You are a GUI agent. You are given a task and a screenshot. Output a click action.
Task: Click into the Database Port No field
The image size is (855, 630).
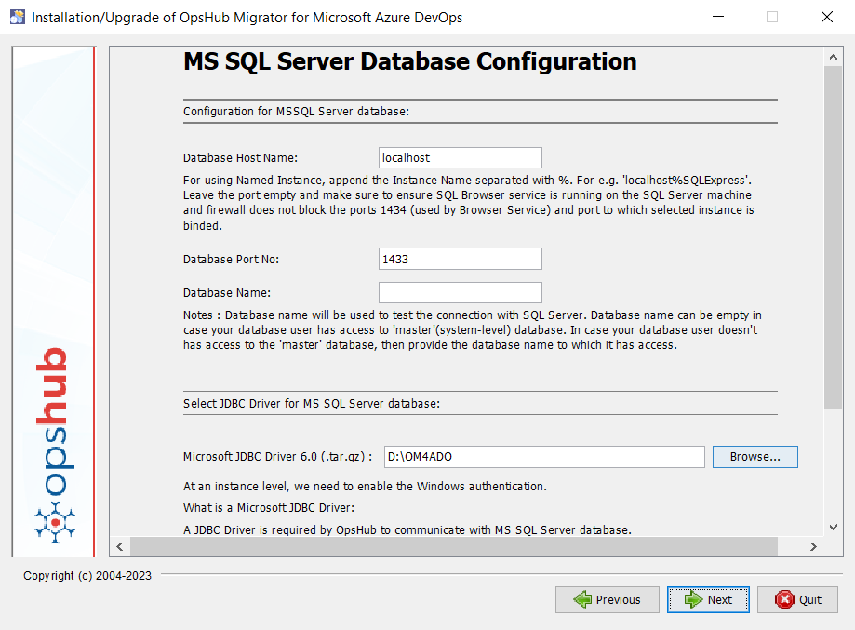[x=460, y=259]
